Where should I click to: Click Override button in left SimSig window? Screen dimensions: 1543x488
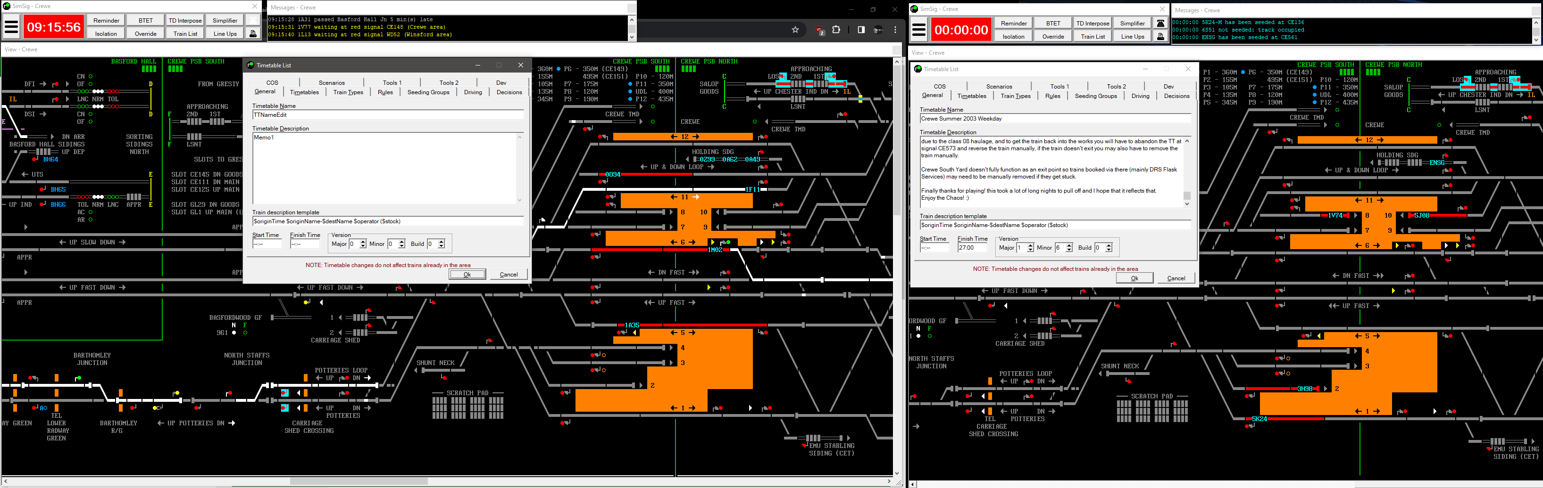pyautogui.click(x=146, y=33)
